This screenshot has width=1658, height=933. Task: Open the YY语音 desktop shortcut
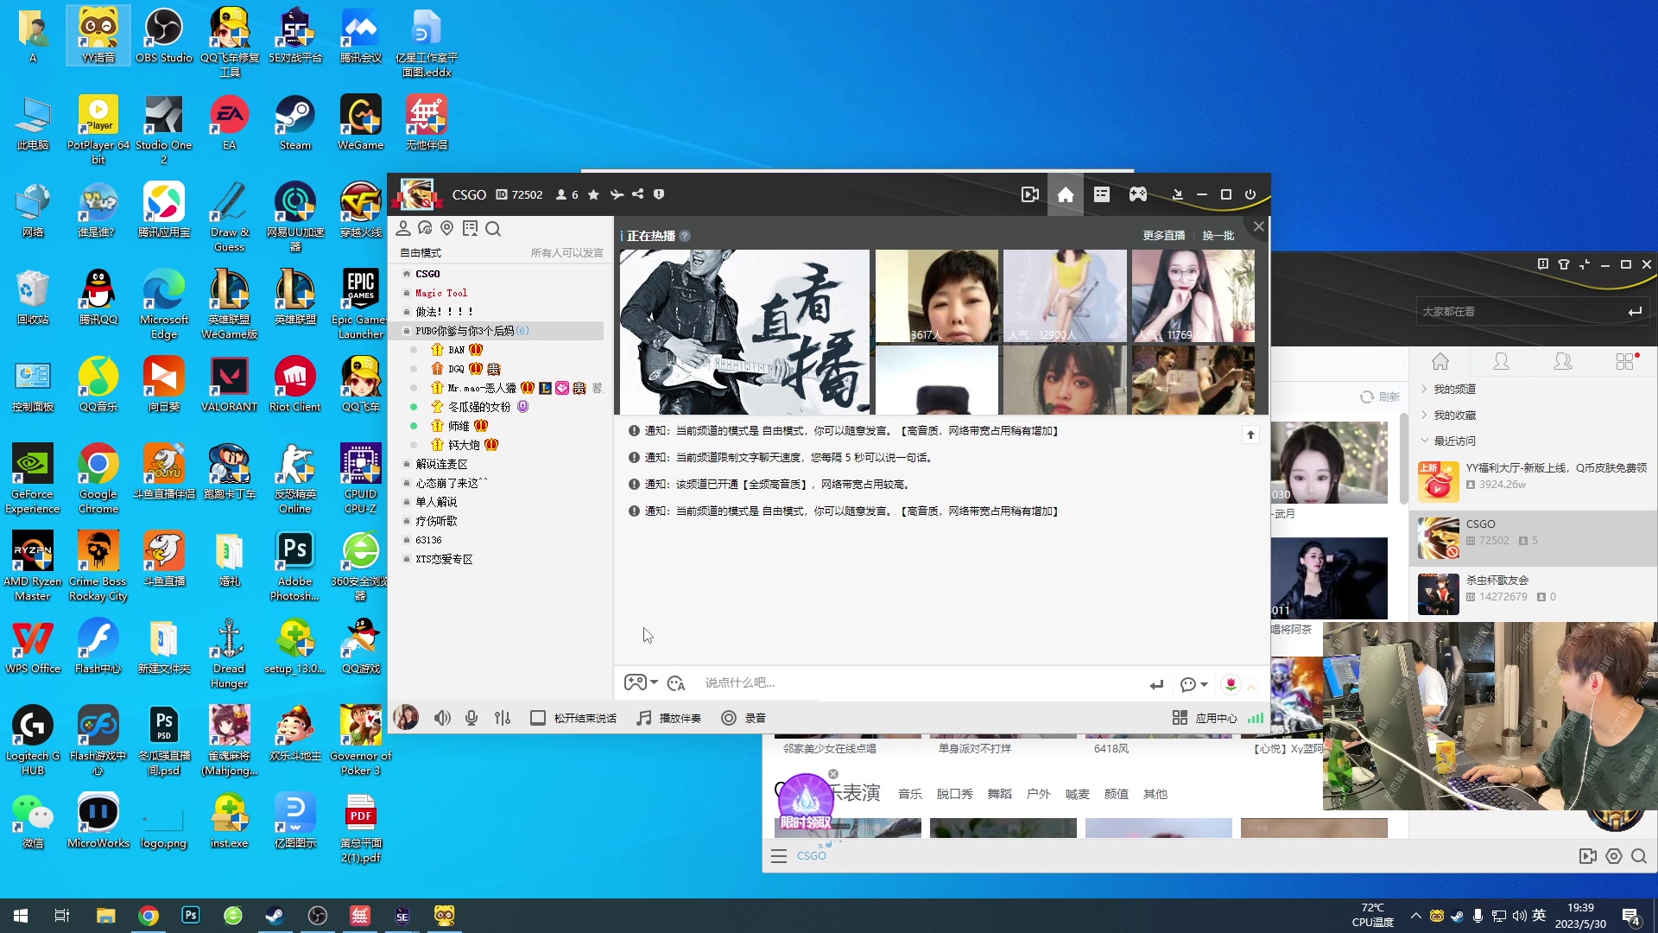(x=98, y=35)
